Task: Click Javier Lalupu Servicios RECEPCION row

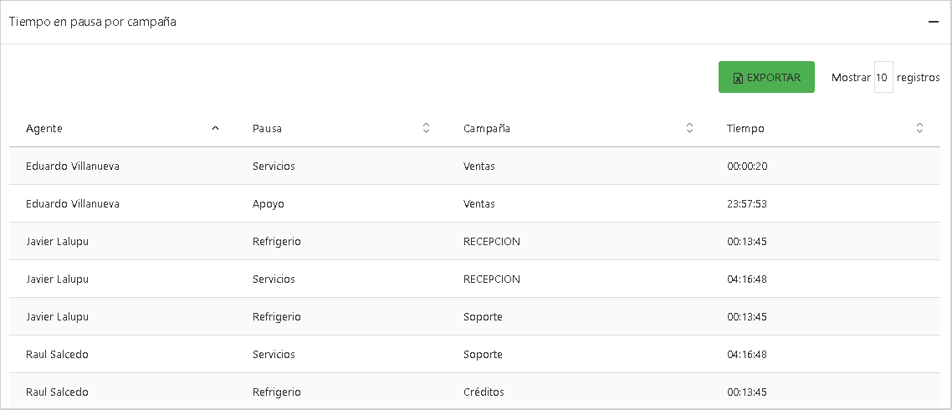Action: pyautogui.click(x=58, y=279)
